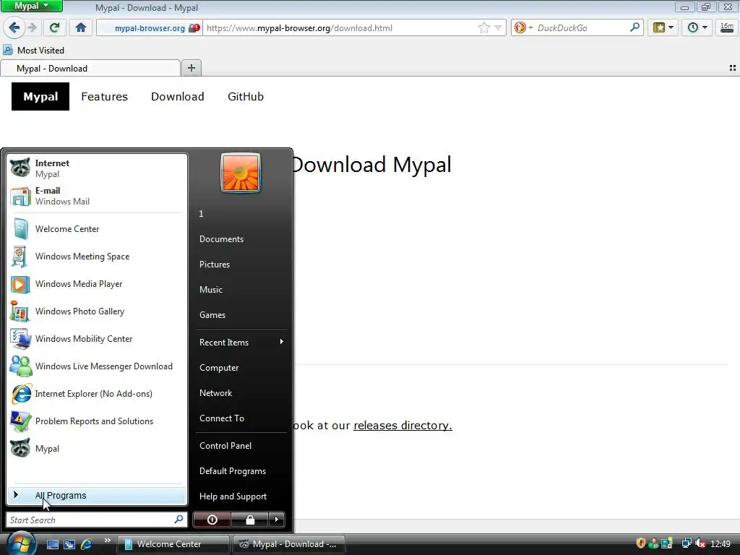Click the network tray icon
Image resolution: width=740 pixels, height=555 pixels.
coord(687,543)
